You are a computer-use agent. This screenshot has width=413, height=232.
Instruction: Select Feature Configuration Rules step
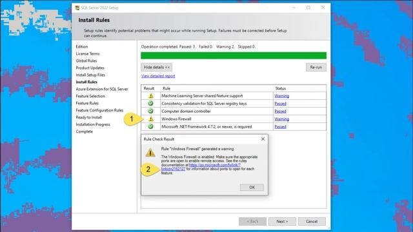tap(99, 110)
